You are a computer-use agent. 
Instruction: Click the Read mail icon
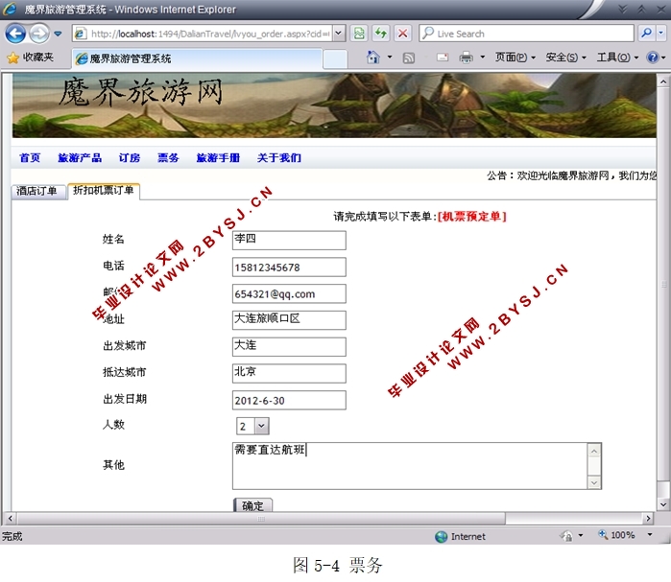443,58
